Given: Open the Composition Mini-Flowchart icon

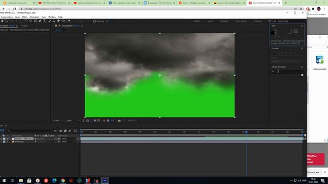Looking at the screenshot, I should (55, 131).
